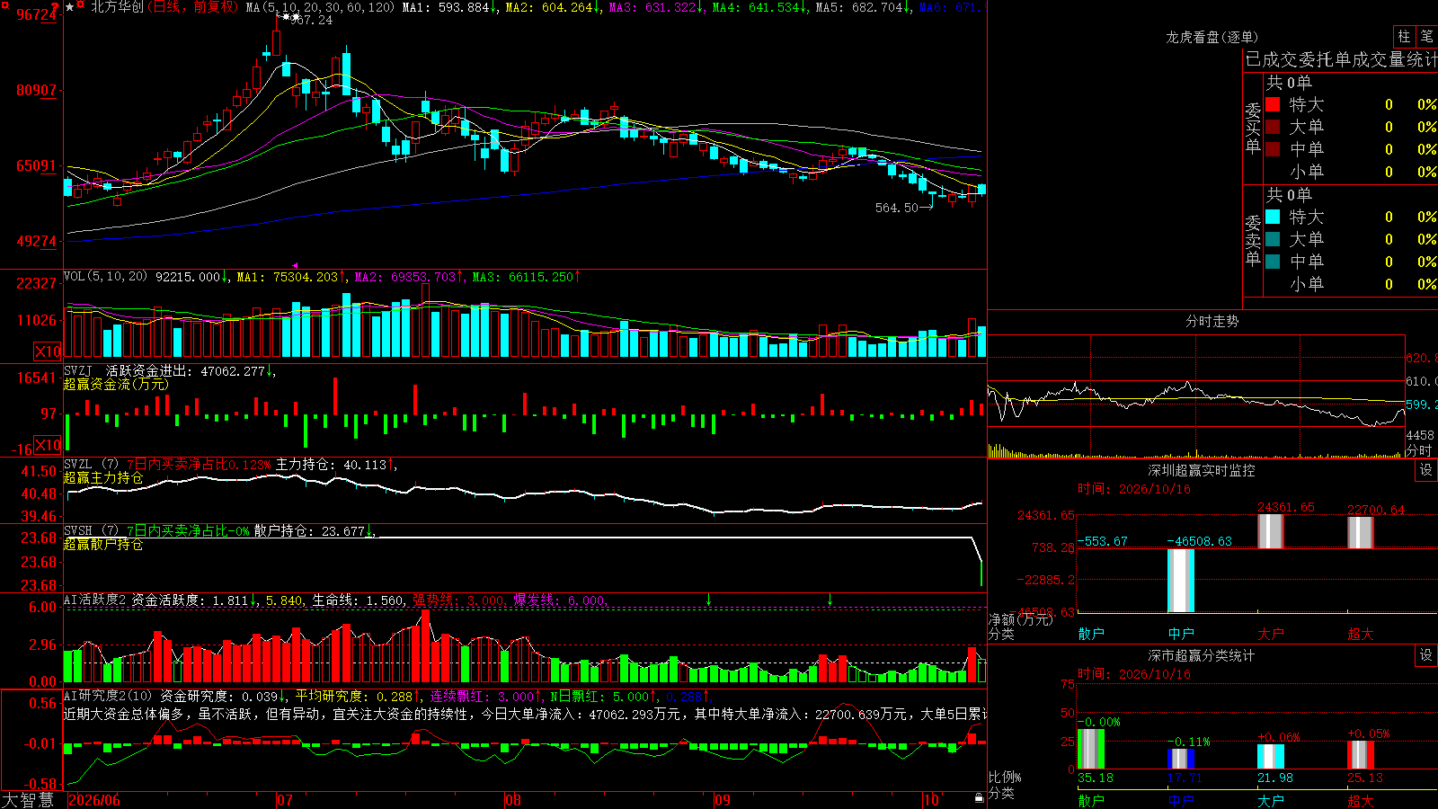Click the 委买单 section label
The width and height of the screenshot is (1438, 809).
[1253, 128]
